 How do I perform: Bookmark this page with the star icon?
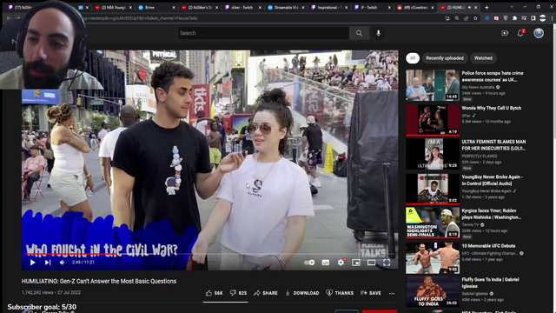pos(475,18)
